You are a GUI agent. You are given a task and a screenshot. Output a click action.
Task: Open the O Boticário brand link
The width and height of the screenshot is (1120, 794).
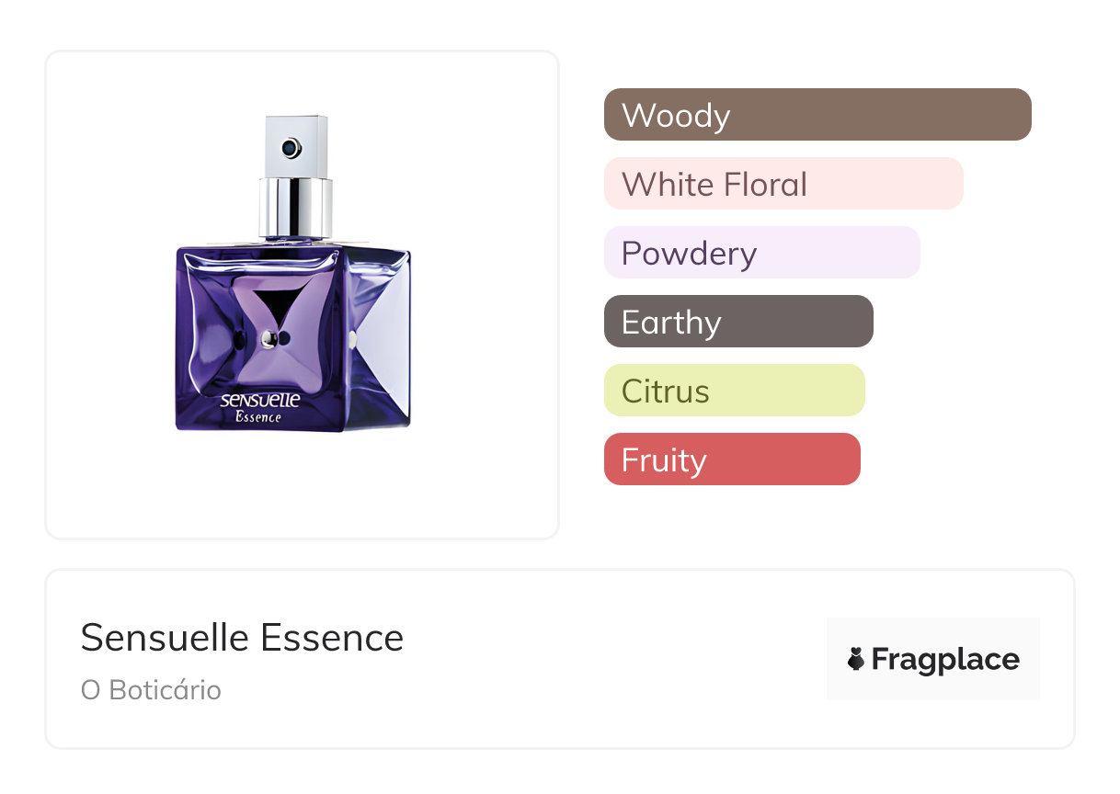tap(151, 690)
